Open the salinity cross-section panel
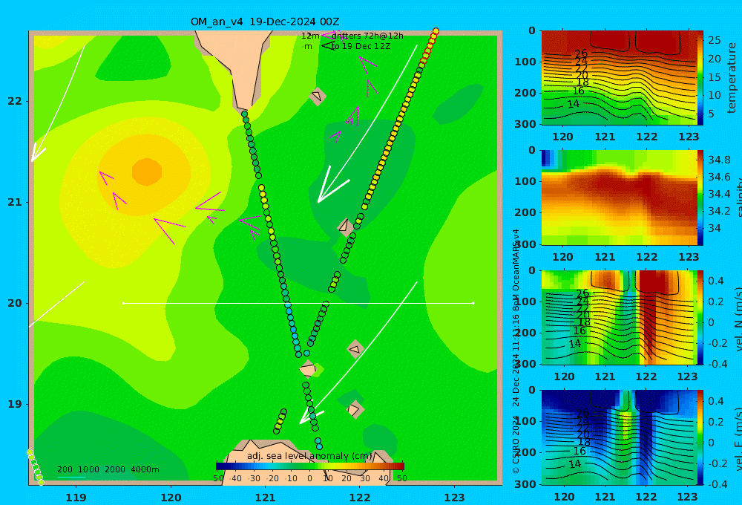The image size is (742, 505). (x=619, y=198)
